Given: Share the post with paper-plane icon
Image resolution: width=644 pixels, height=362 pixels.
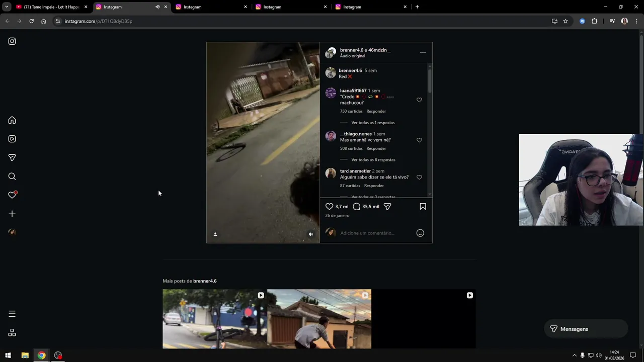Looking at the screenshot, I should [x=387, y=207].
